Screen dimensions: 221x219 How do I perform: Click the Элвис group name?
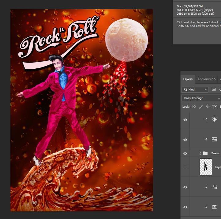(215, 153)
